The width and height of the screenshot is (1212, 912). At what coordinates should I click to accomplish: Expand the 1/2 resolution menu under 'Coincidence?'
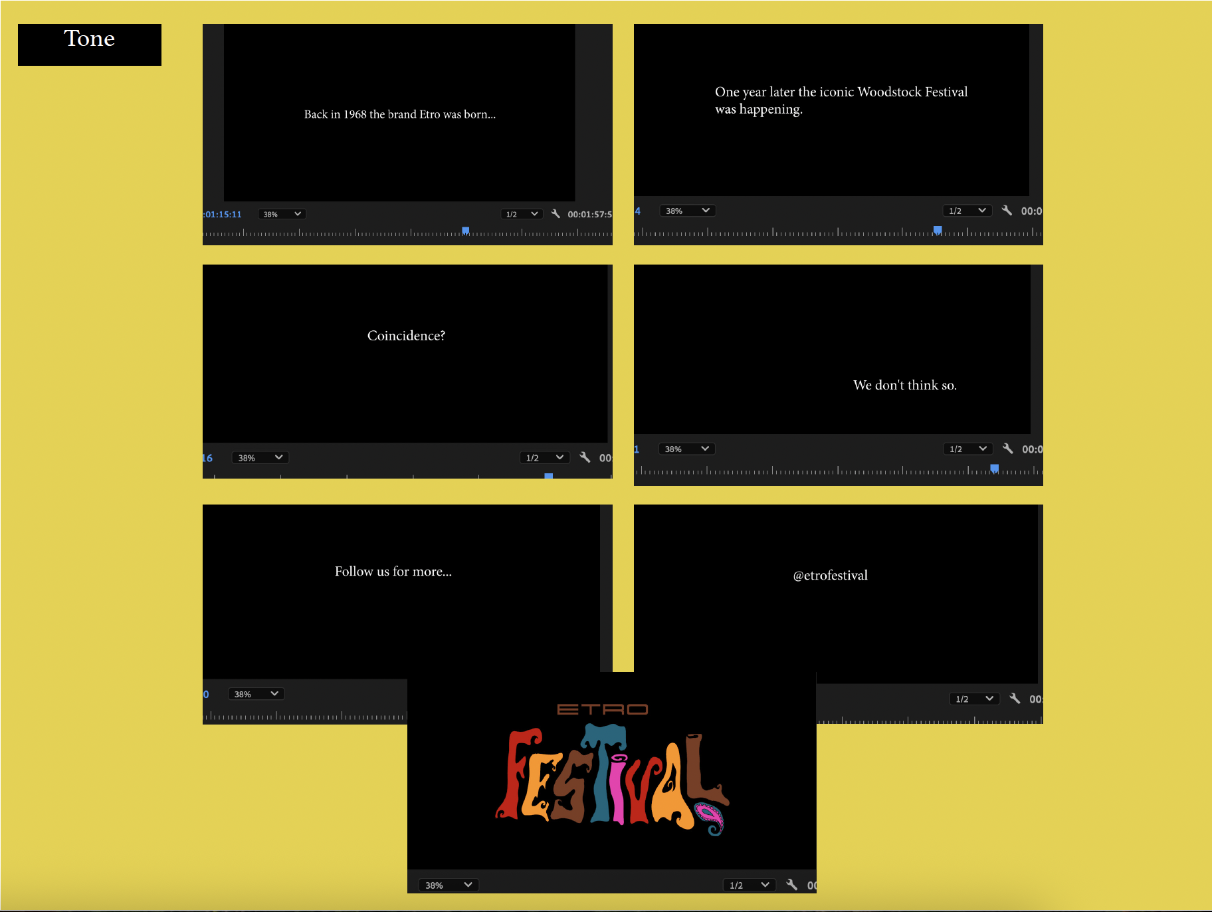[x=544, y=457]
